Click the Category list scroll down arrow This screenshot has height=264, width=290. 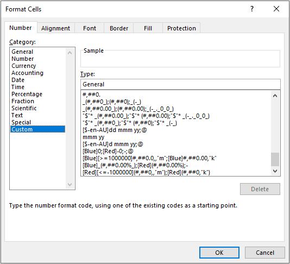[70, 184]
